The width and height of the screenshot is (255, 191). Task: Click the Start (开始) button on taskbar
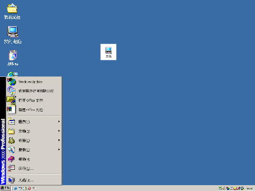coord(5,188)
